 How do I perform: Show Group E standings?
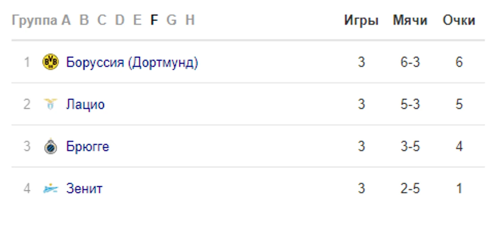[x=137, y=21]
